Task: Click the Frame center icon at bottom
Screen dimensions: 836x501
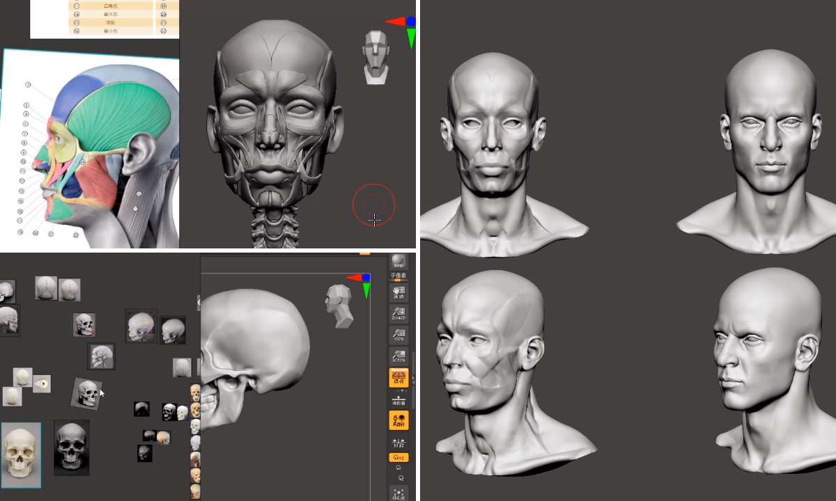Action: pyautogui.click(x=398, y=493)
